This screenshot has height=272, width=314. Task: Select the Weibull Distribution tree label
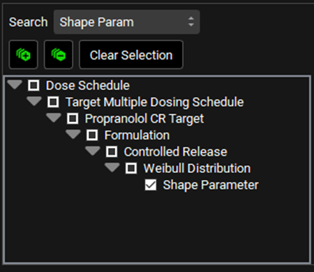pyautogui.click(x=197, y=168)
